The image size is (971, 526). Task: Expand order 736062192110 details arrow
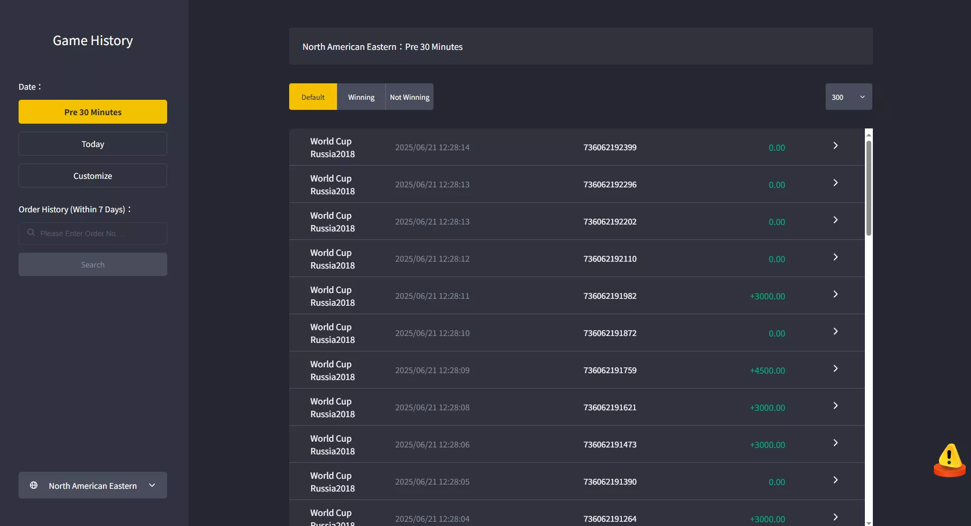point(835,257)
